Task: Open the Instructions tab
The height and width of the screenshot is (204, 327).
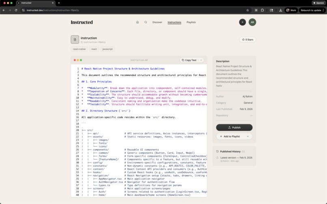Action: pyautogui.click(x=174, y=22)
